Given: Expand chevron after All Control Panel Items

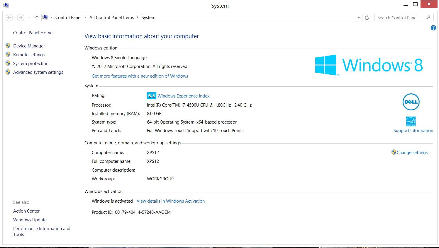Looking at the screenshot, I should pos(138,18).
